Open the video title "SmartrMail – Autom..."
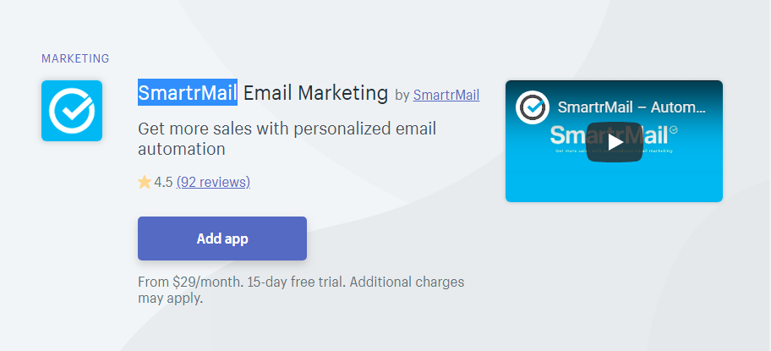Image resolution: width=771 pixels, height=351 pixels. pos(632,107)
